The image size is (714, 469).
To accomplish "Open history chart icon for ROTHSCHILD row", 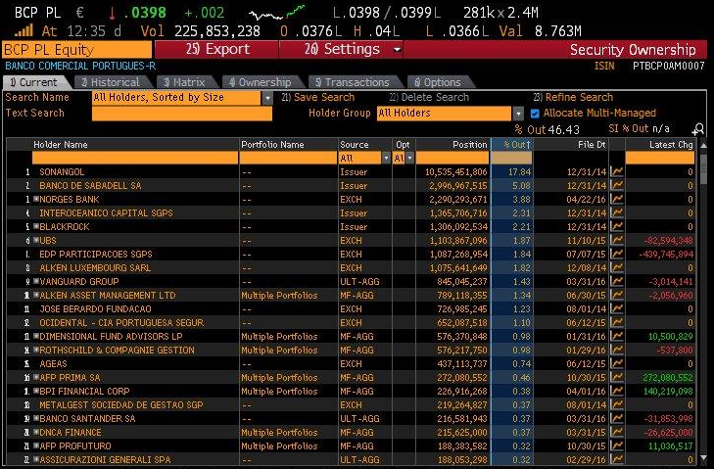I will 617,350.
